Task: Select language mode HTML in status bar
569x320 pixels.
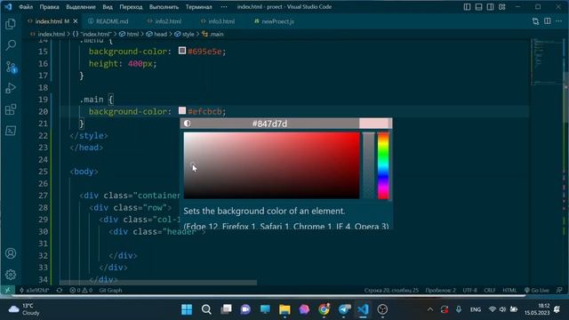Action: (509, 291)
